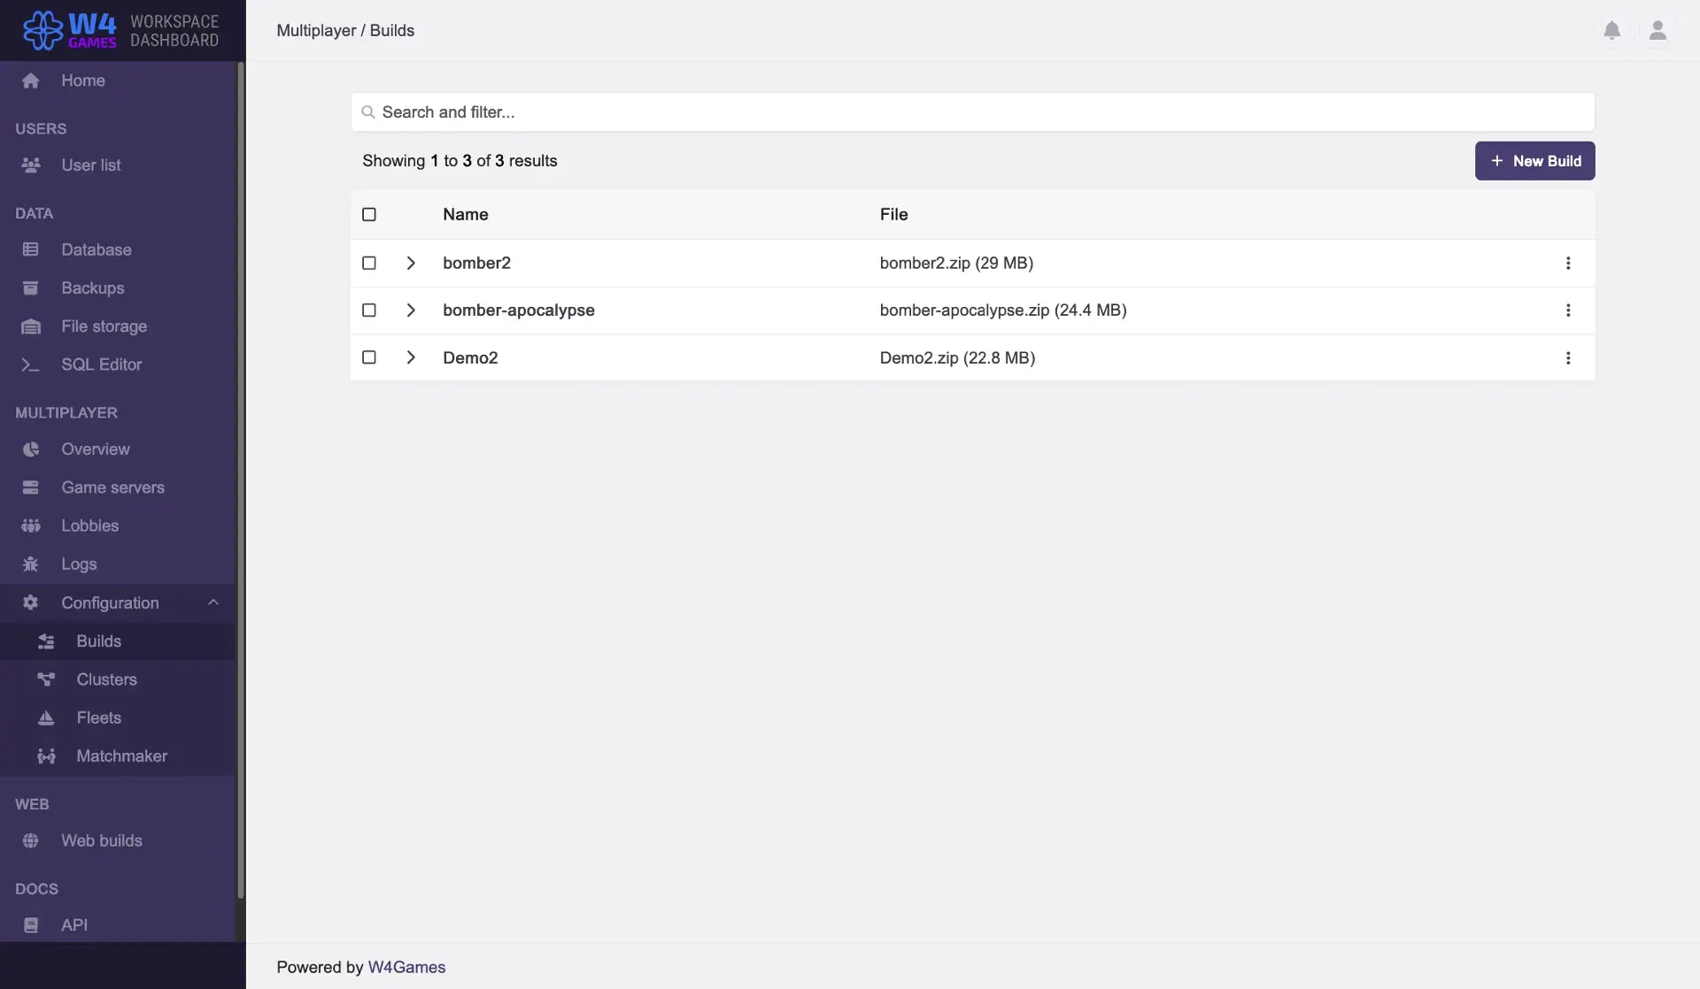This screenshot has height=989, width=1700.
Task: Expand the bomber2 build row
Action: [x=411, y=264]
